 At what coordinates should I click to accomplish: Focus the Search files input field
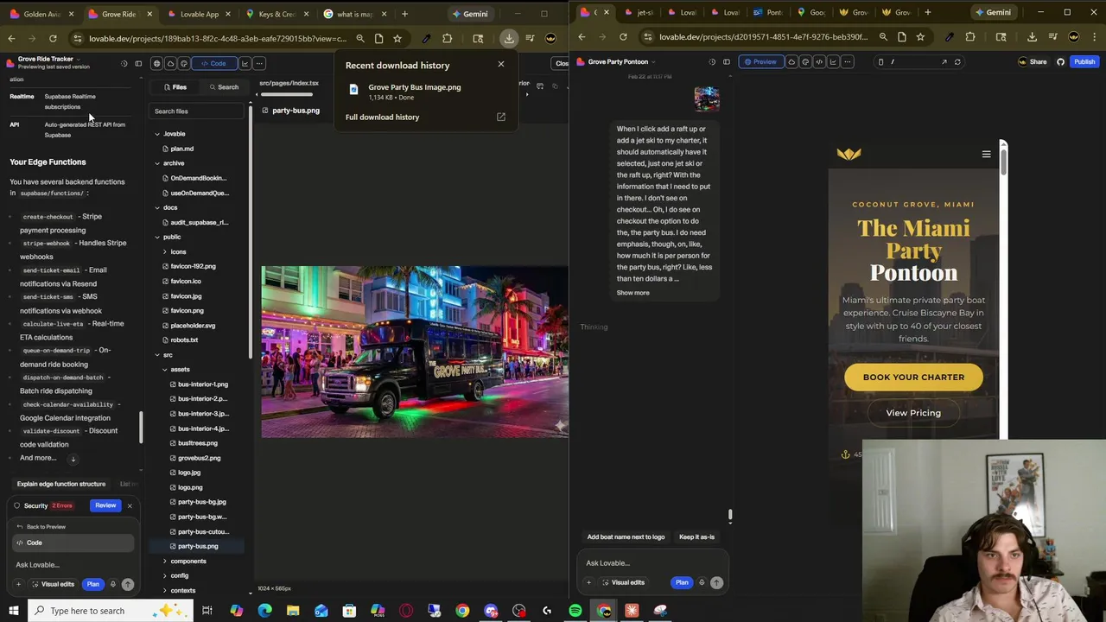click(197, 111)
